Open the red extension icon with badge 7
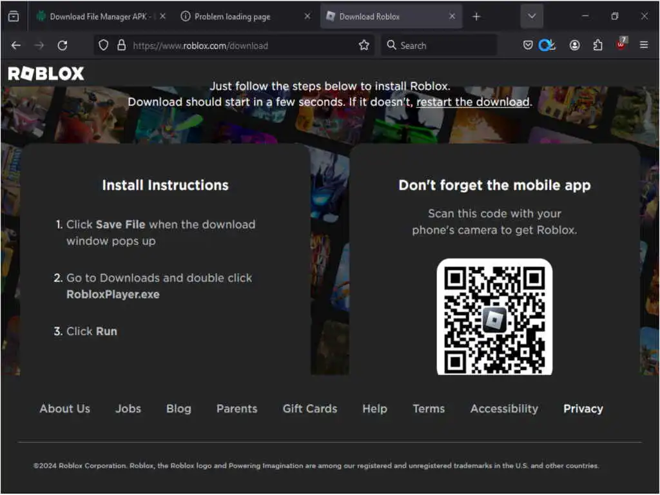The image size is (660, 495). [621, 44]
